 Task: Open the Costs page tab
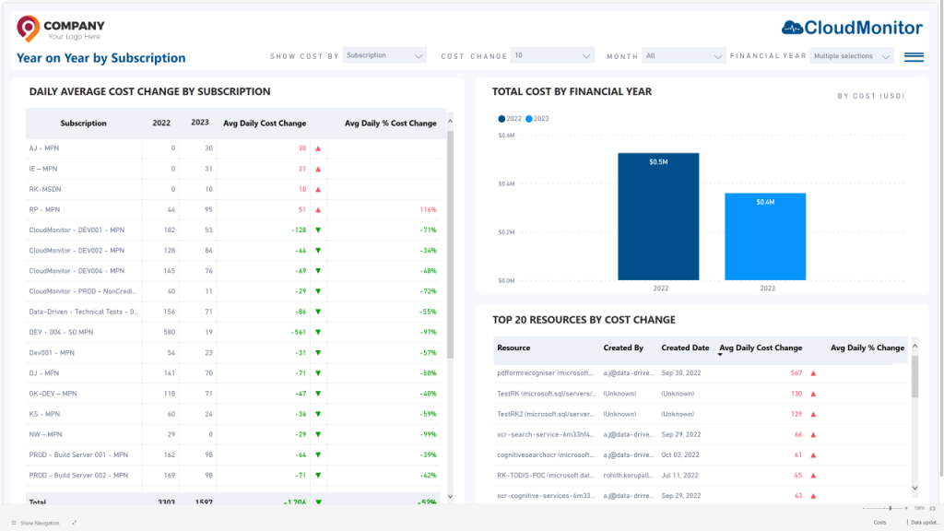point(879,523)
